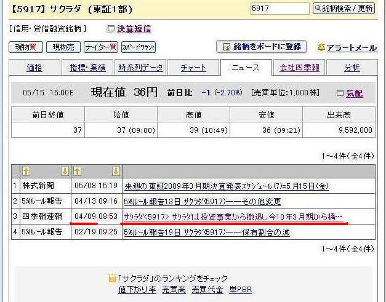This screenshot has height=302, width=386.
Task: Click the 9,592,000 volume value
Action: pos(355,130)
